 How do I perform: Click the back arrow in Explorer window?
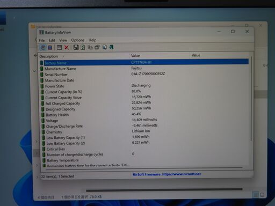[35, 55]
